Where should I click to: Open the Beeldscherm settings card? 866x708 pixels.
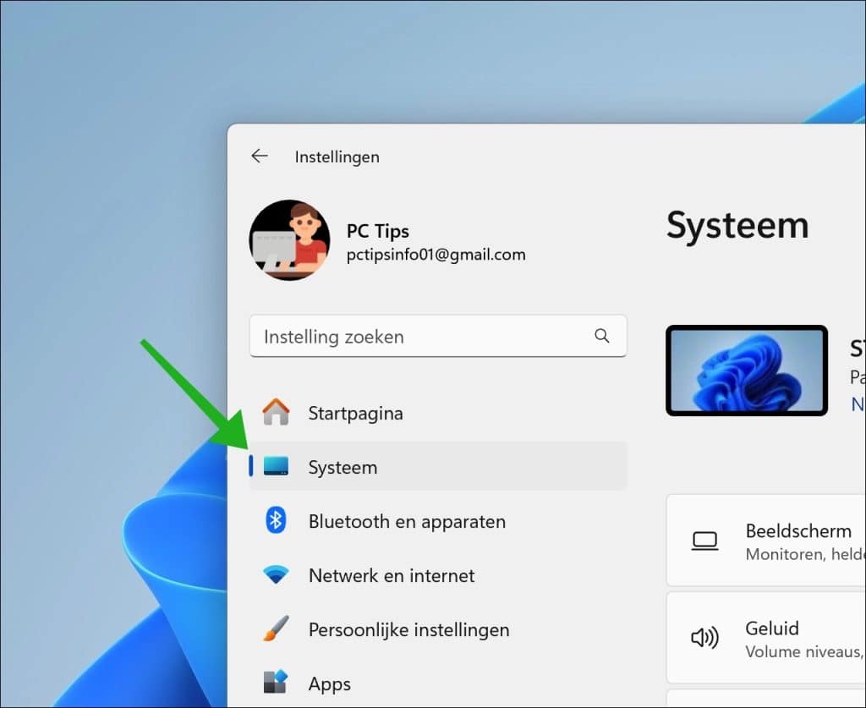766,541
